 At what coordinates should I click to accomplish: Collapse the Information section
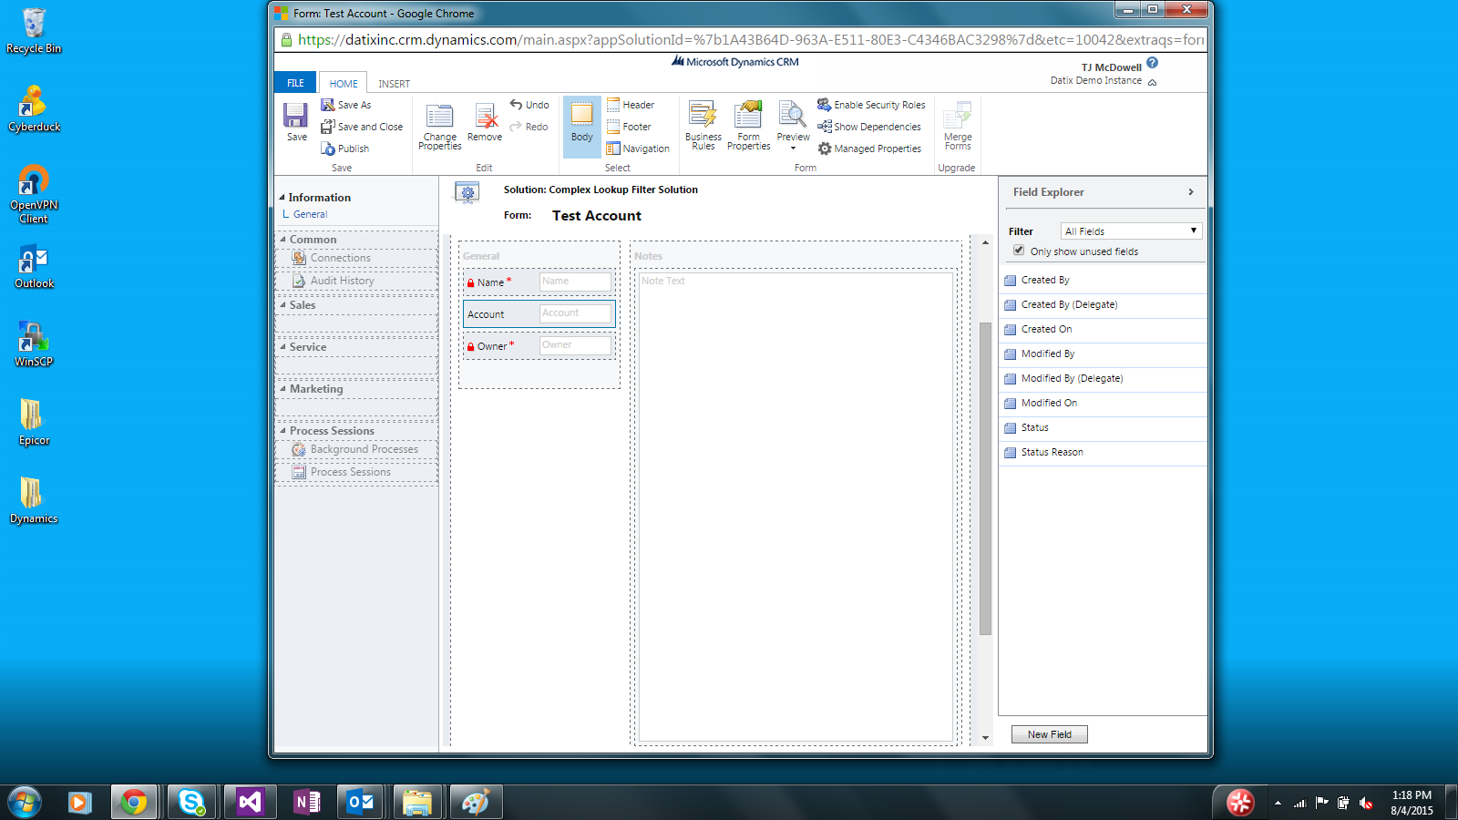pos(282,198)
